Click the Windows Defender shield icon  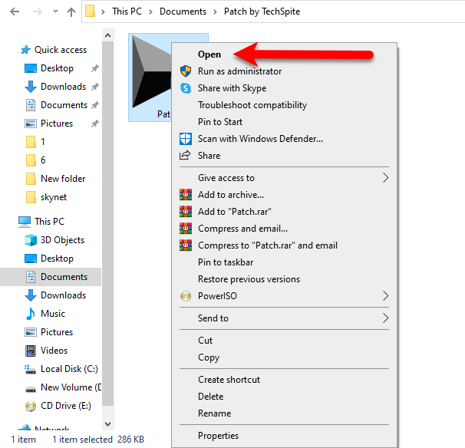pyautogui.click(x=185, y=139)
